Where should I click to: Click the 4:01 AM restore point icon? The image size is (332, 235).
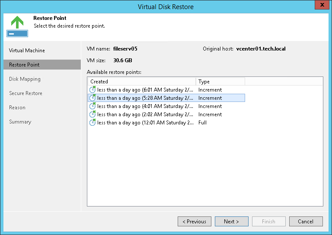pyautogui.click(x=93, y=106)
